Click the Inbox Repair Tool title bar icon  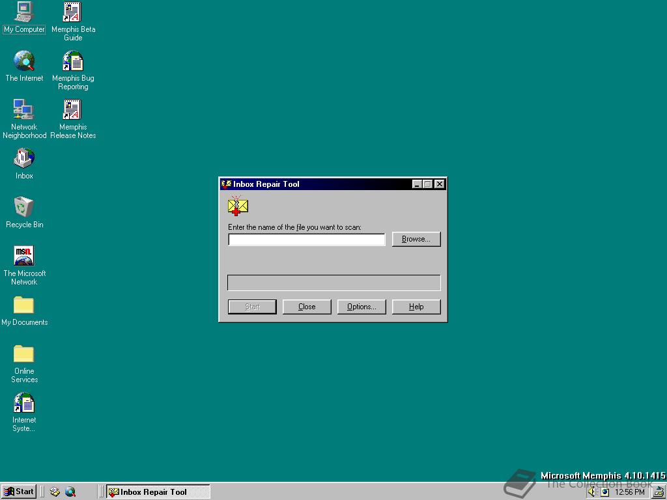(x=226, y=184)
